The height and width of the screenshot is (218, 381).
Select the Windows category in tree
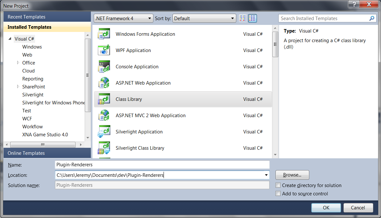pos(32,47)
